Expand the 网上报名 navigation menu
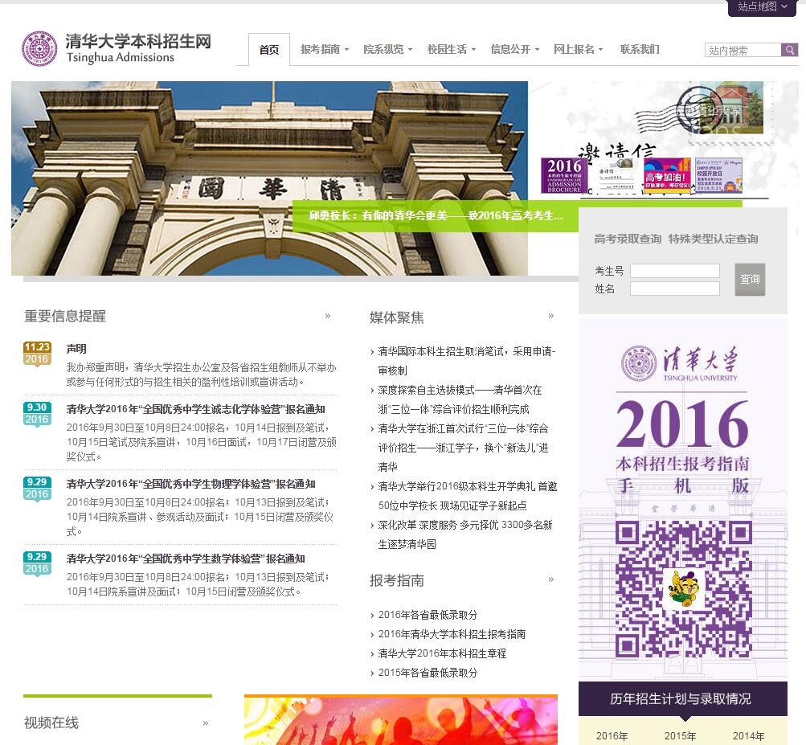The width and height of the screenshot is (806, 745). 578,49
